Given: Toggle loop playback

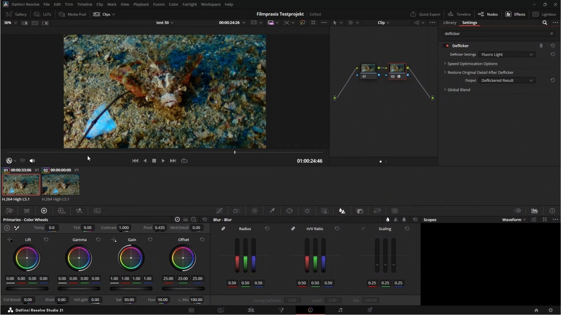Looking at the screenshot, I should (185, 161).
